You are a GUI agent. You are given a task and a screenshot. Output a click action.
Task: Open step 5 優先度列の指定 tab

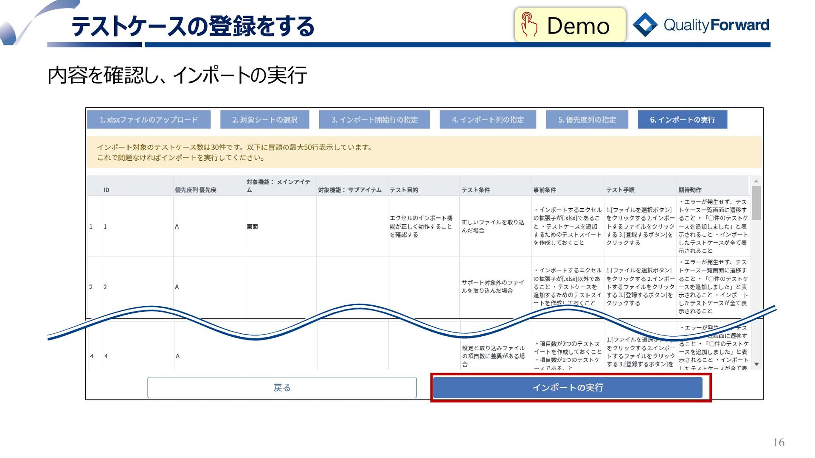pyautogui.click(x=587, y=120)
